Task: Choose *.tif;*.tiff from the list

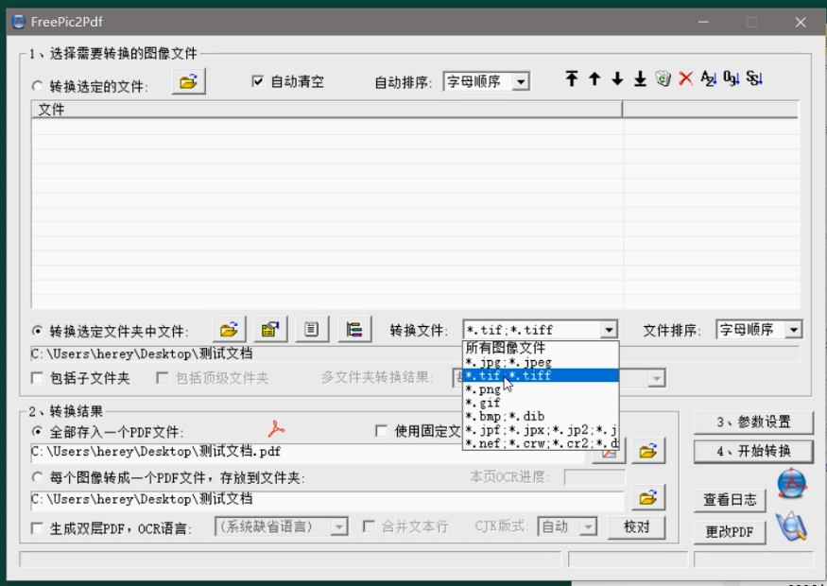Action: [541, 375]
